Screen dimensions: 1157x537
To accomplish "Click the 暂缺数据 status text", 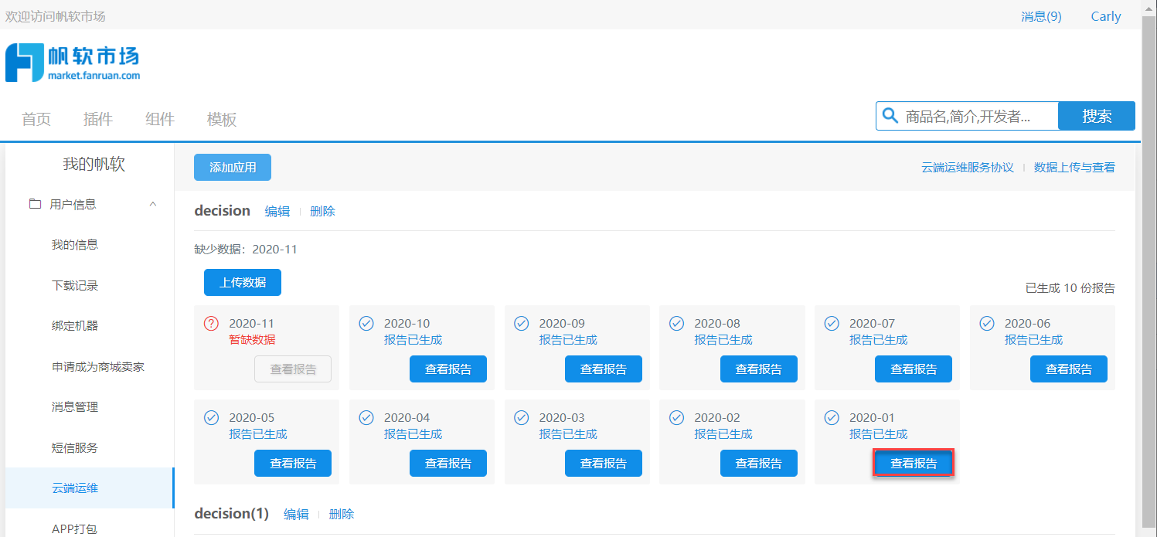I will coord(252,340).
